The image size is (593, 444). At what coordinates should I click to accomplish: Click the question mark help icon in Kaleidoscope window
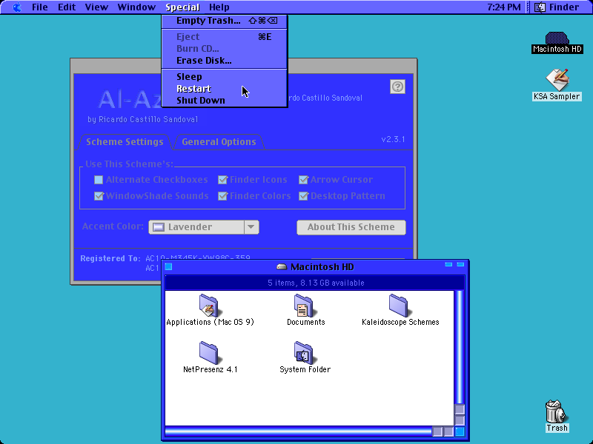pos(397,87)
